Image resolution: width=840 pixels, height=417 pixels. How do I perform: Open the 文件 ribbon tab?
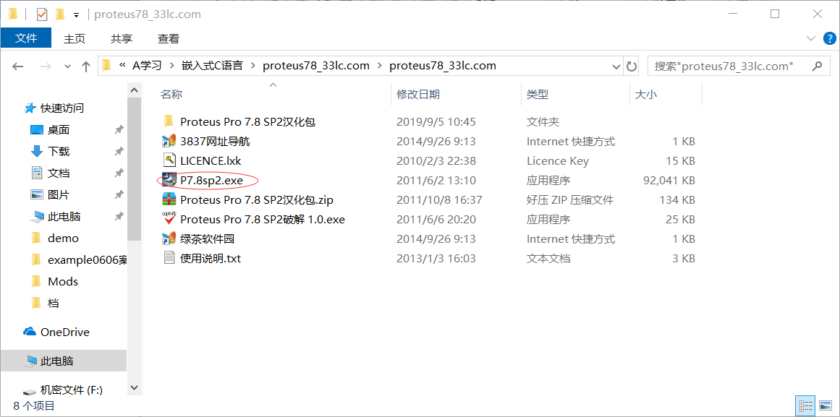click(x=26, y=38)
